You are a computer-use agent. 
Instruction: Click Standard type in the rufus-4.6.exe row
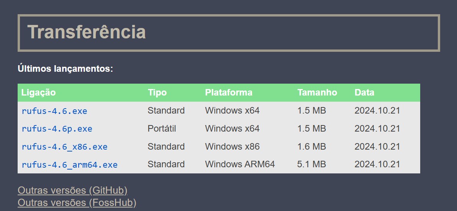[166, 110]
